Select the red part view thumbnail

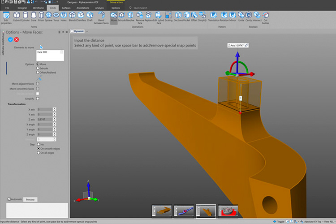tap(228, 211)
